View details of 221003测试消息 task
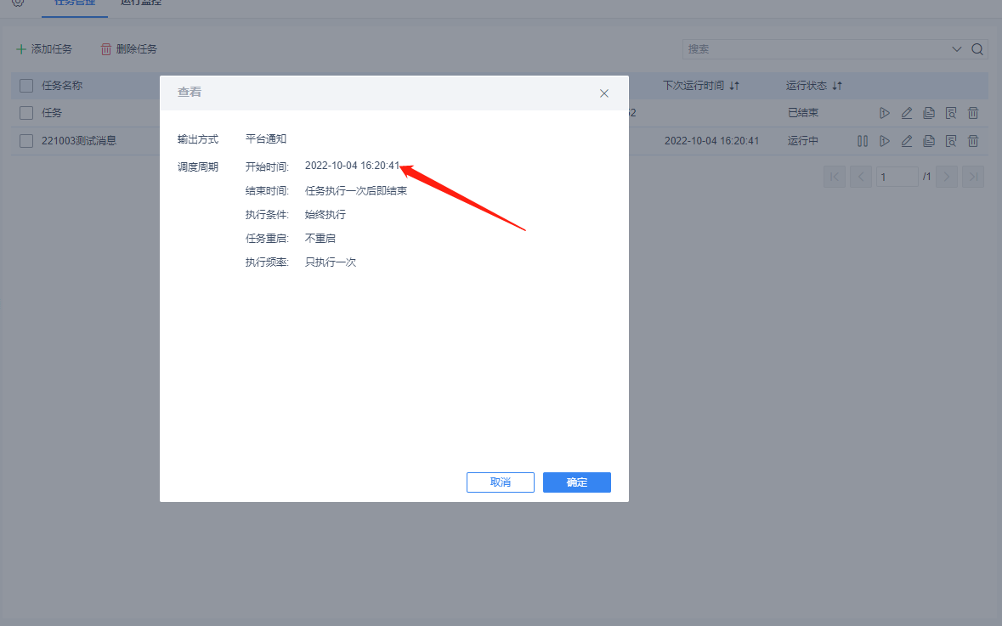1002x626 pixels. point(951,140)
